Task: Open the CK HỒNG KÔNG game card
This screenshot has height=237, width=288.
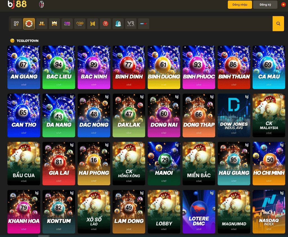Action: click(x=129, y=163)
